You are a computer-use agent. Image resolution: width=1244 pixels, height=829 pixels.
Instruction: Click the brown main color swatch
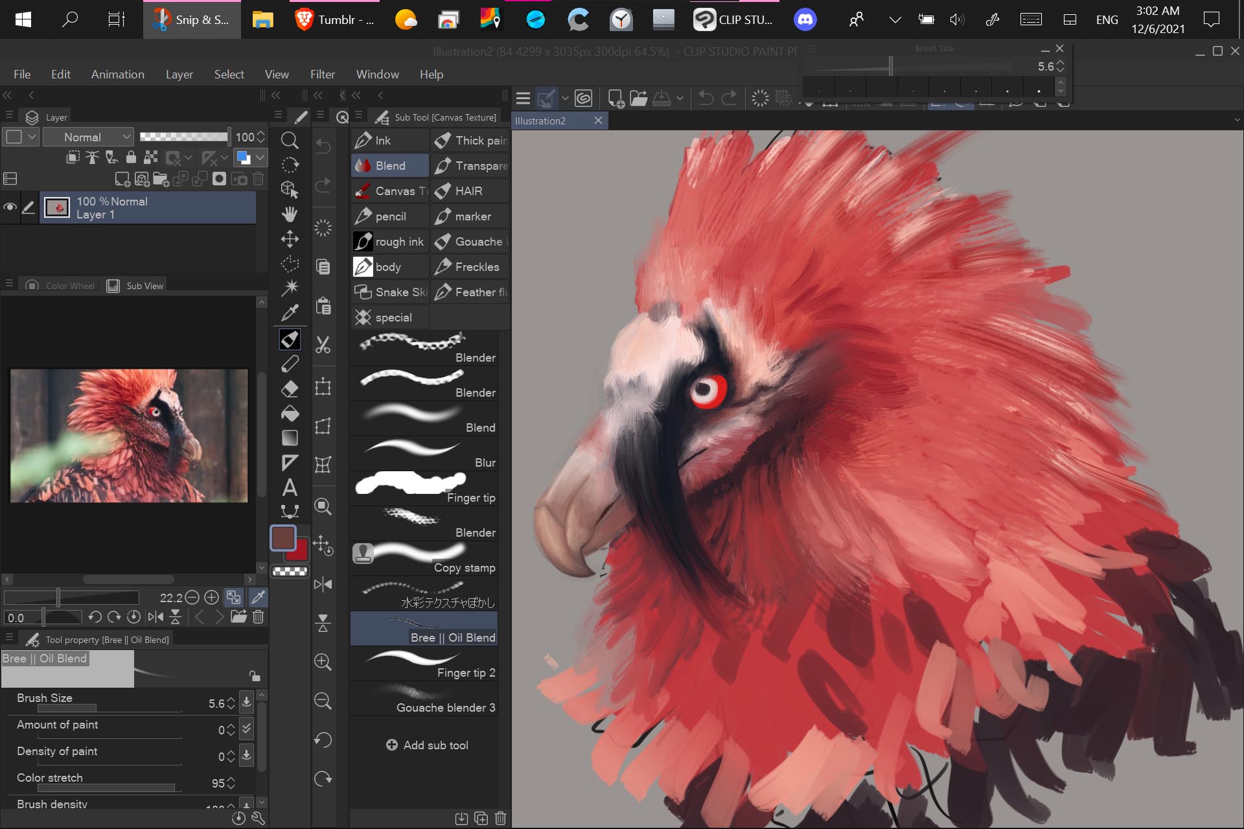283,537
